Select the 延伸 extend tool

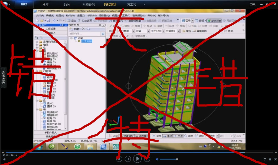point(170,26)
